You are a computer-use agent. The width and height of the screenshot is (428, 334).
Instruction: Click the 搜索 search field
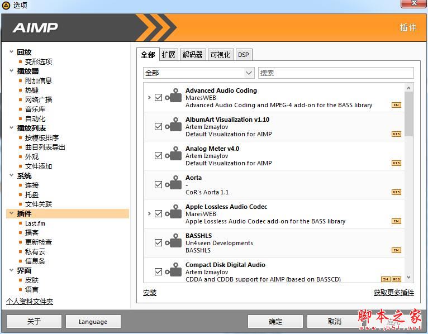(336, 73)
